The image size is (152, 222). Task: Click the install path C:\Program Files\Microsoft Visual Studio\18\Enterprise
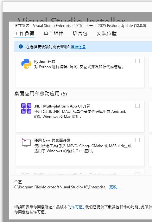(x=60, y=187)
